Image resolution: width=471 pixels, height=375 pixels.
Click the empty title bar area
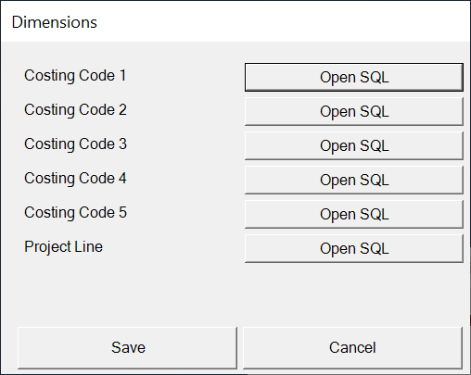(278, 21)
